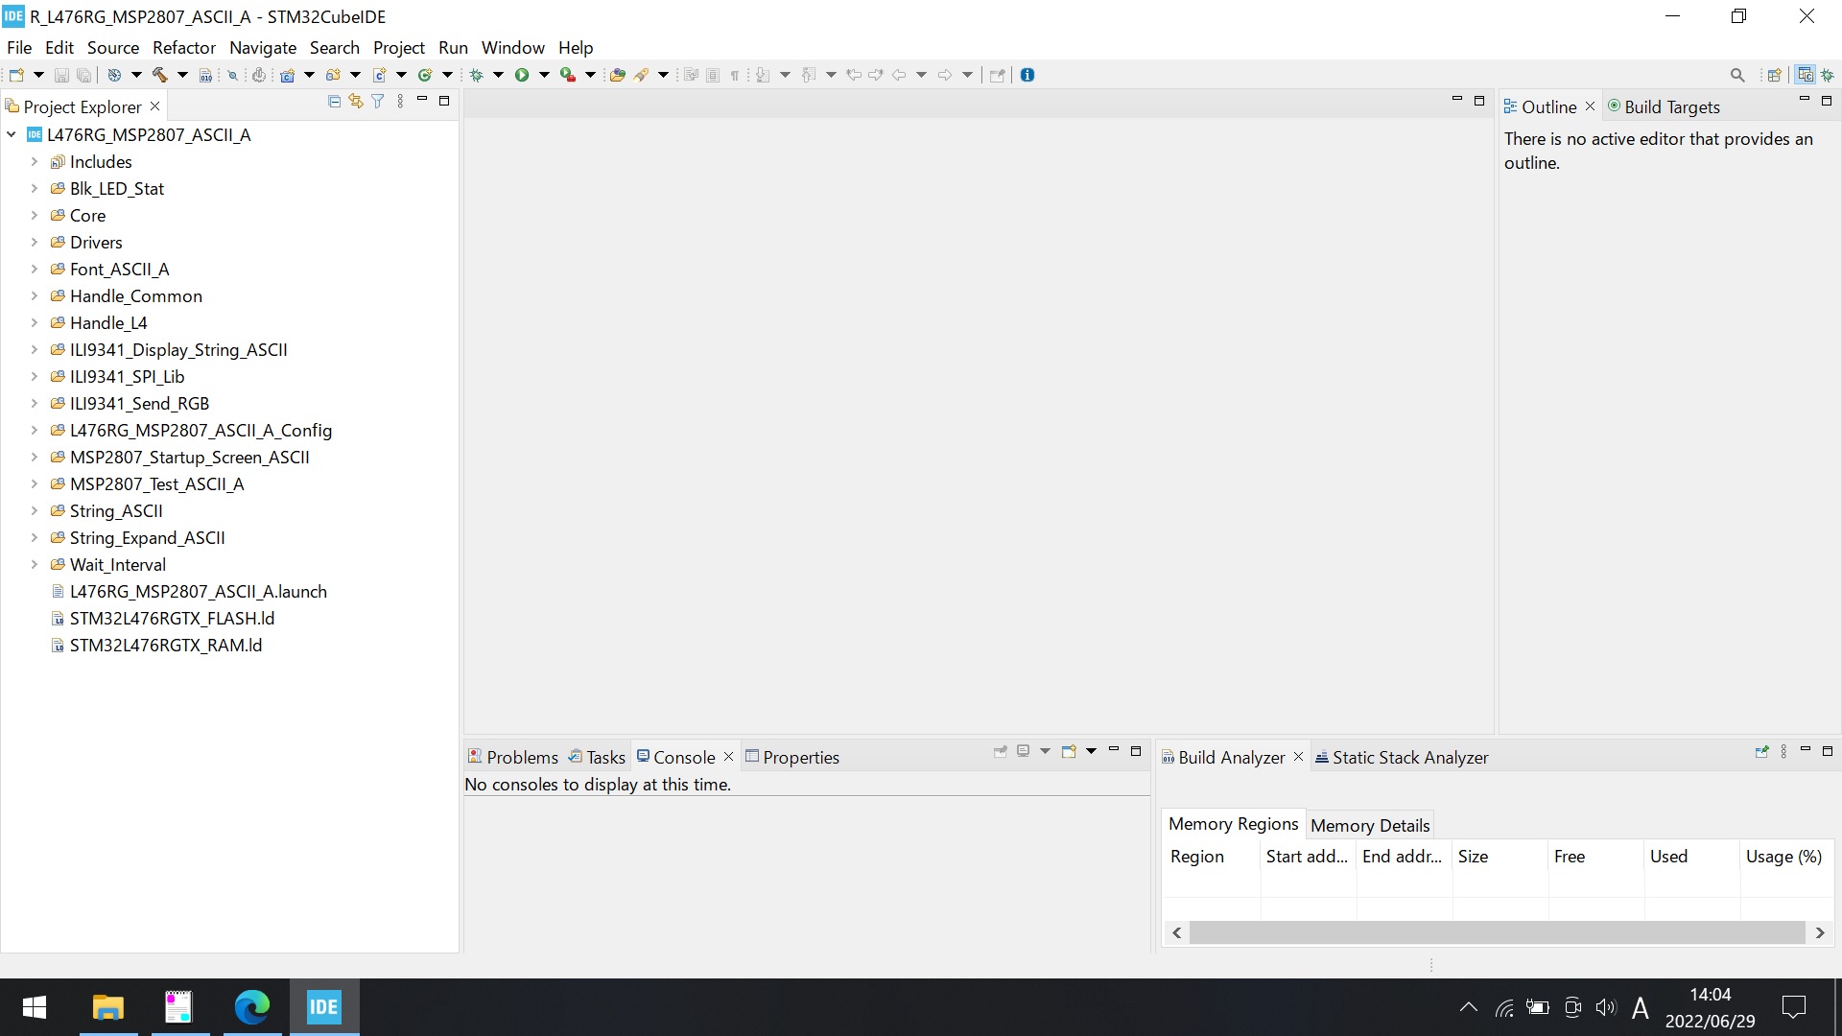Switch to the Properties tab
The width and height of the screenshot is (1842, 1036).
point(792,757)
